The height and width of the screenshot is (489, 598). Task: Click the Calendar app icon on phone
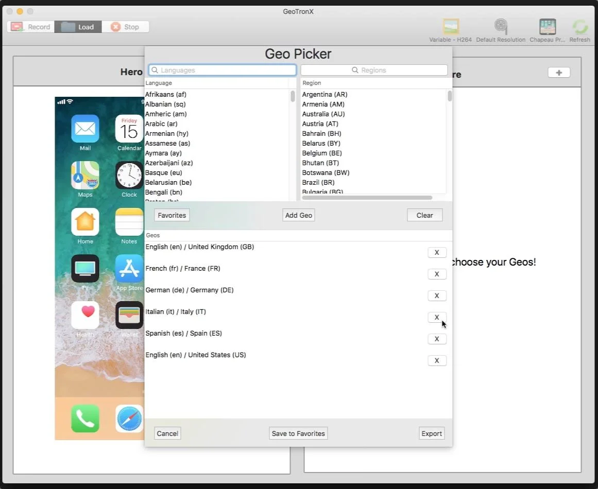[129, 129]
